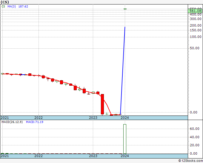Click the current price tag 561.08
This screenshot has height=163, width=203.
click(x=195, y=11)
